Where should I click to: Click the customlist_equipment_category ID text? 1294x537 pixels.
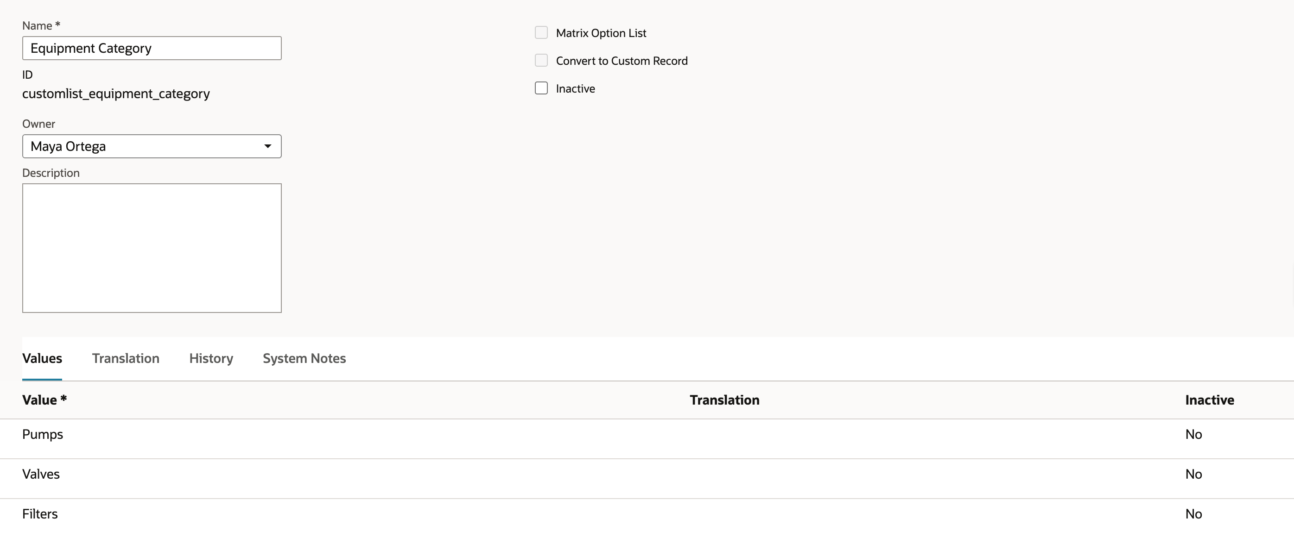pyautogui.click(x=116, y=94)
